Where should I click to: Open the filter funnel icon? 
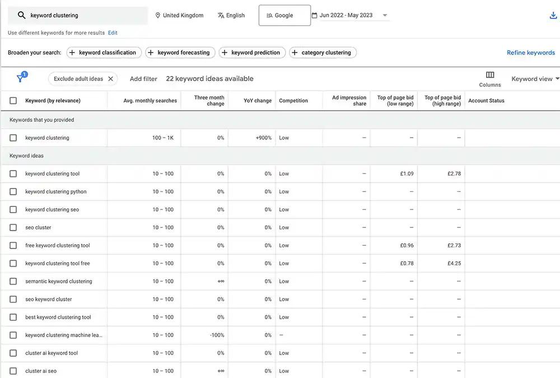point(21,78)
